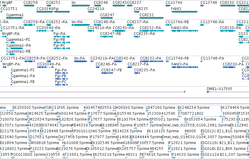Open the Pgi-RC transcript
The image size is (249, 159).
pos(62,48)
